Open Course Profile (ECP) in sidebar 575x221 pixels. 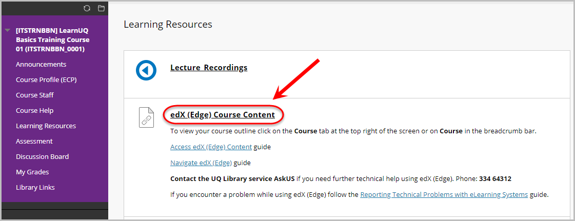click(x=46, y=79)
